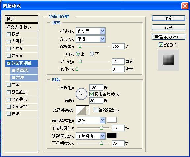Enable the 投影 drop shadow checkbox

click(x=9, y=34)
